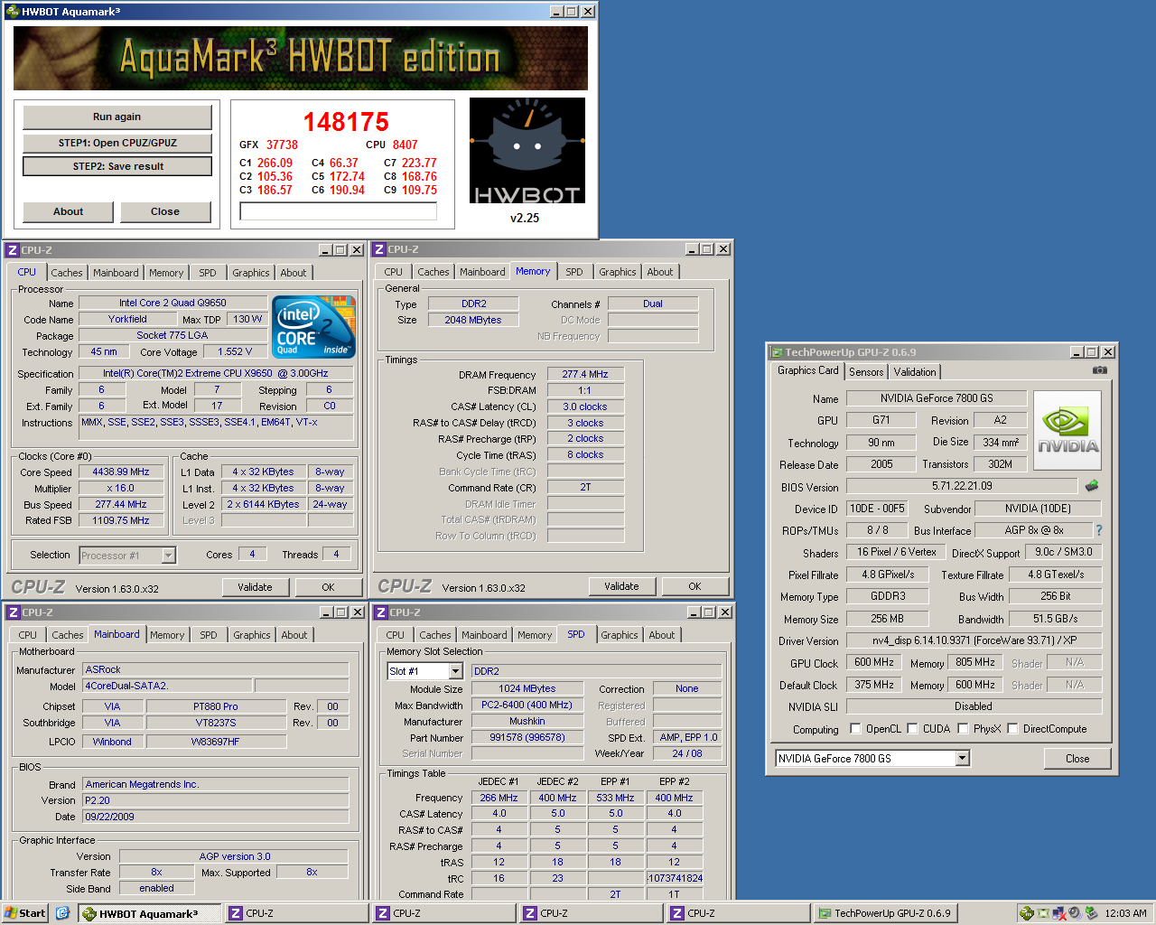The width and height of the screenshot is (1156, 925).
Task: Click the 4CoreDual-SATA2. model field
Action: click(167, 686)
